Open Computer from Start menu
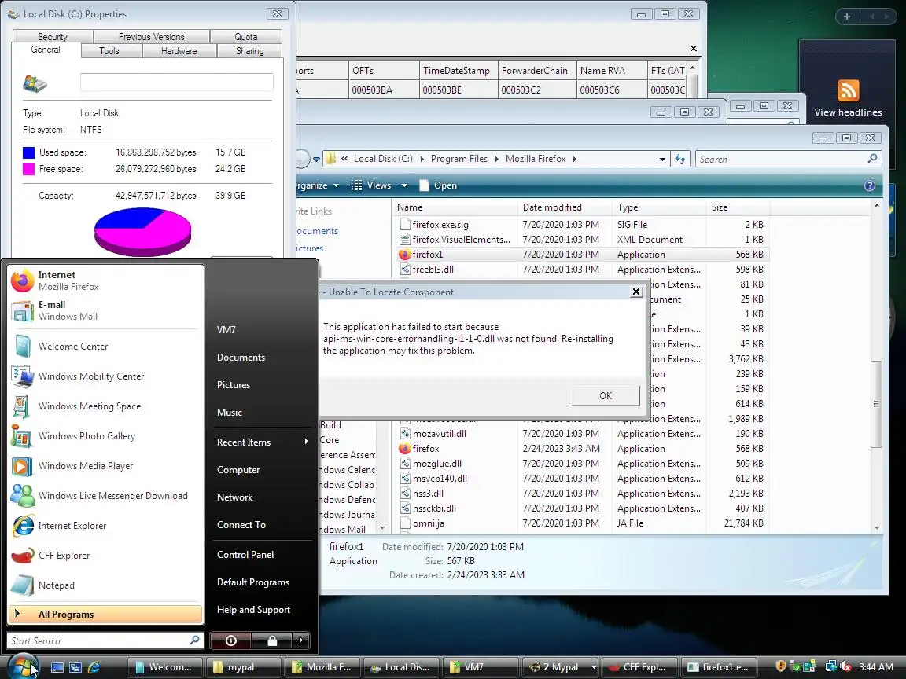The width and height of the screenshot is (906, 679). 238,469
